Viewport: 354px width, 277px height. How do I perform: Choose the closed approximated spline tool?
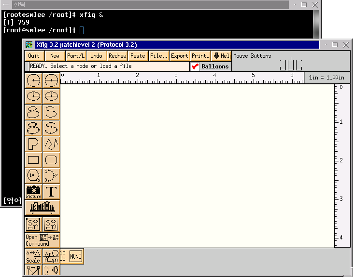(33, 112)
